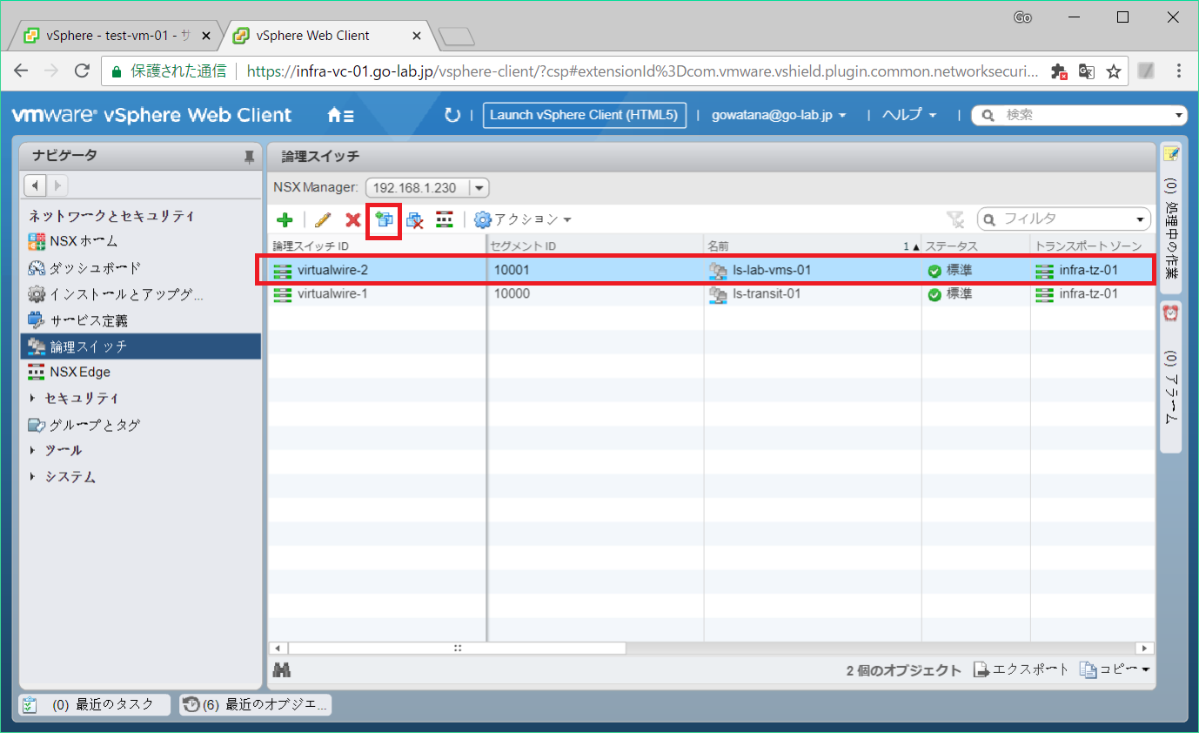Viewport: 1199px width, 733px height.
Task: Sort by 名前 column header
Action: (x=812, y=246)
